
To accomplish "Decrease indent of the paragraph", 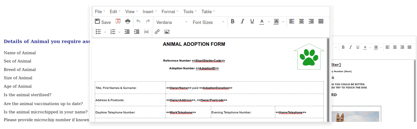I will (127, 32).
